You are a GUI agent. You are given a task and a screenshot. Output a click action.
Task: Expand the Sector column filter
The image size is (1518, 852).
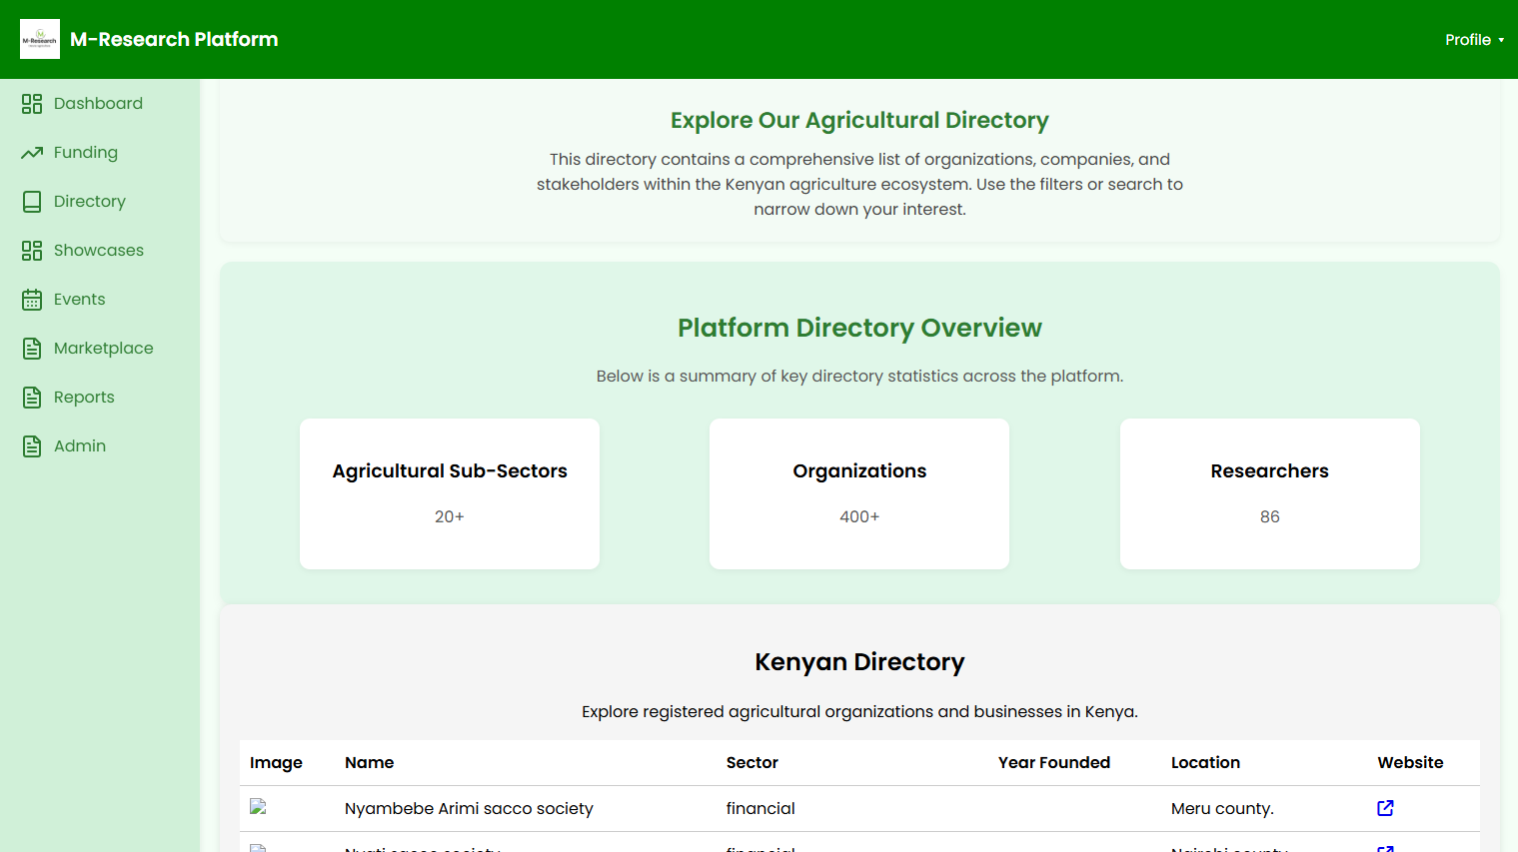click(x=752, y=762)
